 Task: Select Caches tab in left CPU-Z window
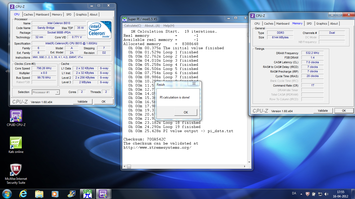[x=28, y=15]
